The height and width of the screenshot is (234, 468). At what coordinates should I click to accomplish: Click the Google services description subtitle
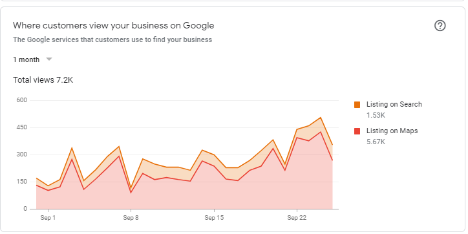[112, 39]
